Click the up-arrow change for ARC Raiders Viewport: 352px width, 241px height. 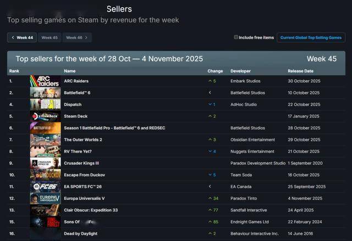pos(212,81)
